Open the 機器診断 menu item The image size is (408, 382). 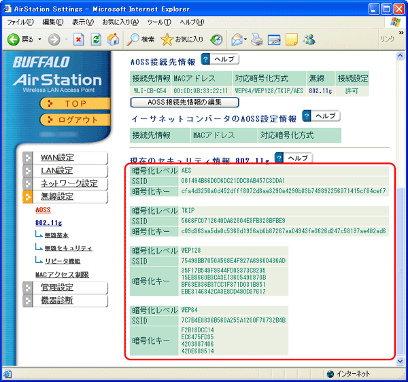[x=65, y=300]
